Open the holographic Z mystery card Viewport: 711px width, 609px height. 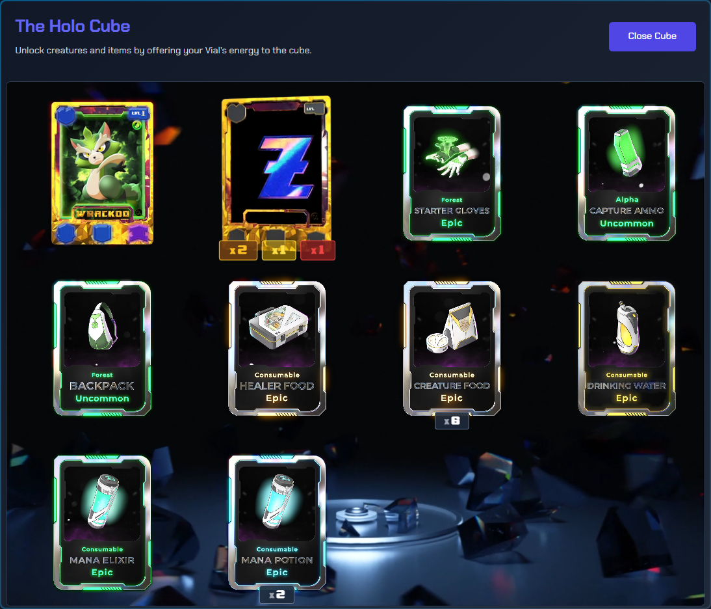point(277,169)
